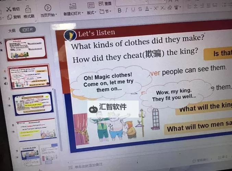Click the Copy (复制) button
Image resolution: width=232 pixels, height=171 pixels.
coord(14,17)
